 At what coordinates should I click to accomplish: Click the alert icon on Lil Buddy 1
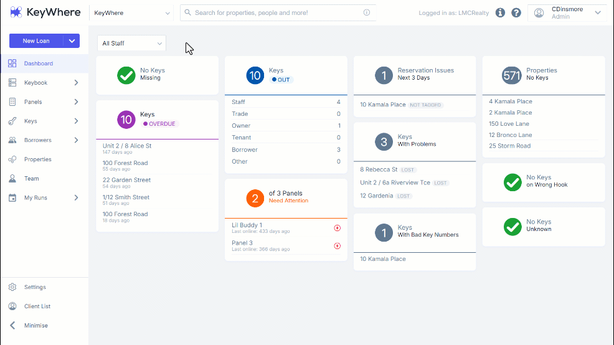[337, 228]
